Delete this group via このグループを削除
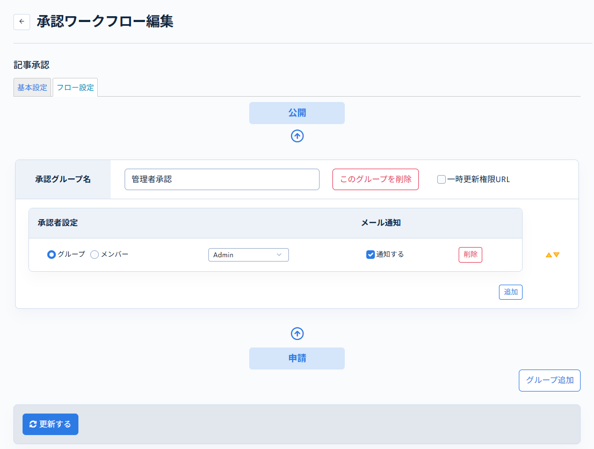Image resolution: width=594 pixels, height=449 pixels. point(375,179)
